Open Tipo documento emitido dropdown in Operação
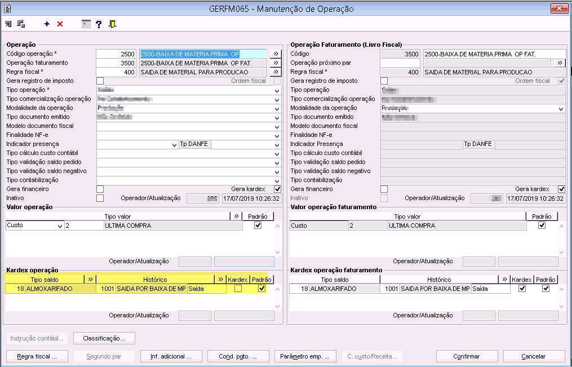The image size is (572, 367). (277, 118)
